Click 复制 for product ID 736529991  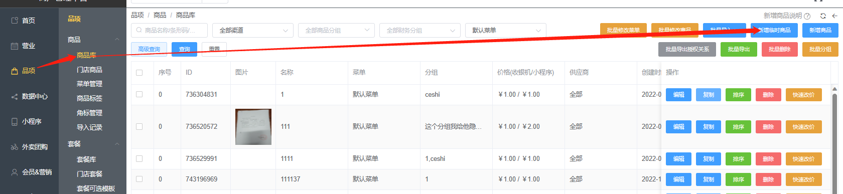point(709,159)
